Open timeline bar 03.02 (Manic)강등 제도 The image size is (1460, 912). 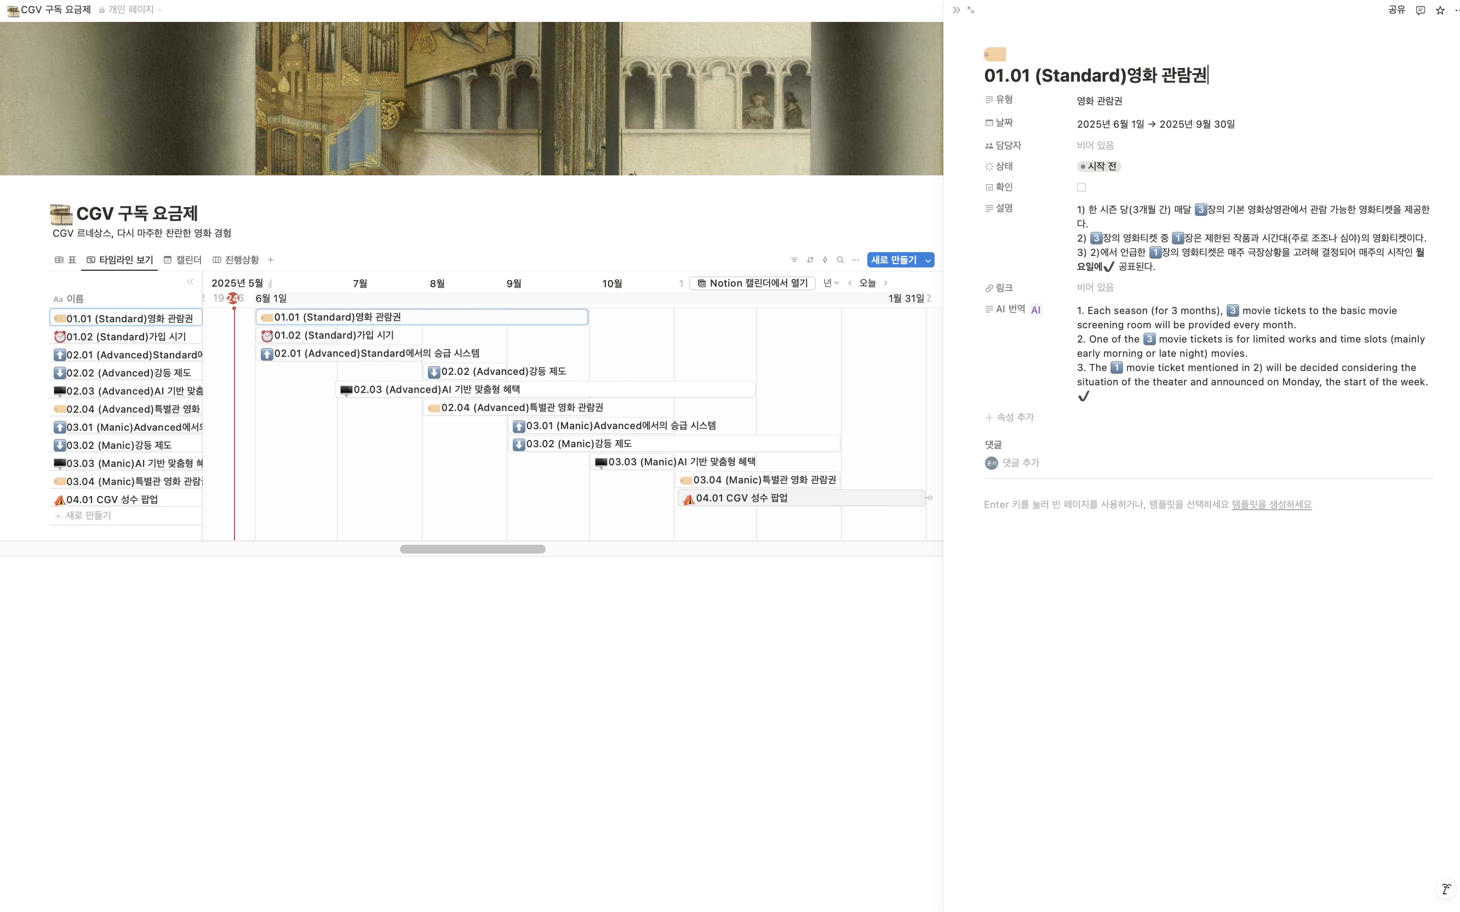[x=674, y=444]
